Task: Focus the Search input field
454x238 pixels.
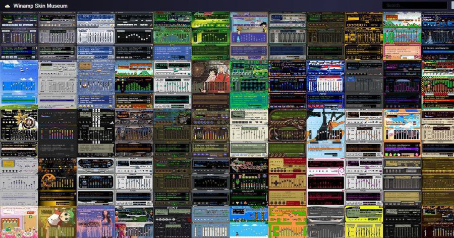Action: [x=415, y=5]
